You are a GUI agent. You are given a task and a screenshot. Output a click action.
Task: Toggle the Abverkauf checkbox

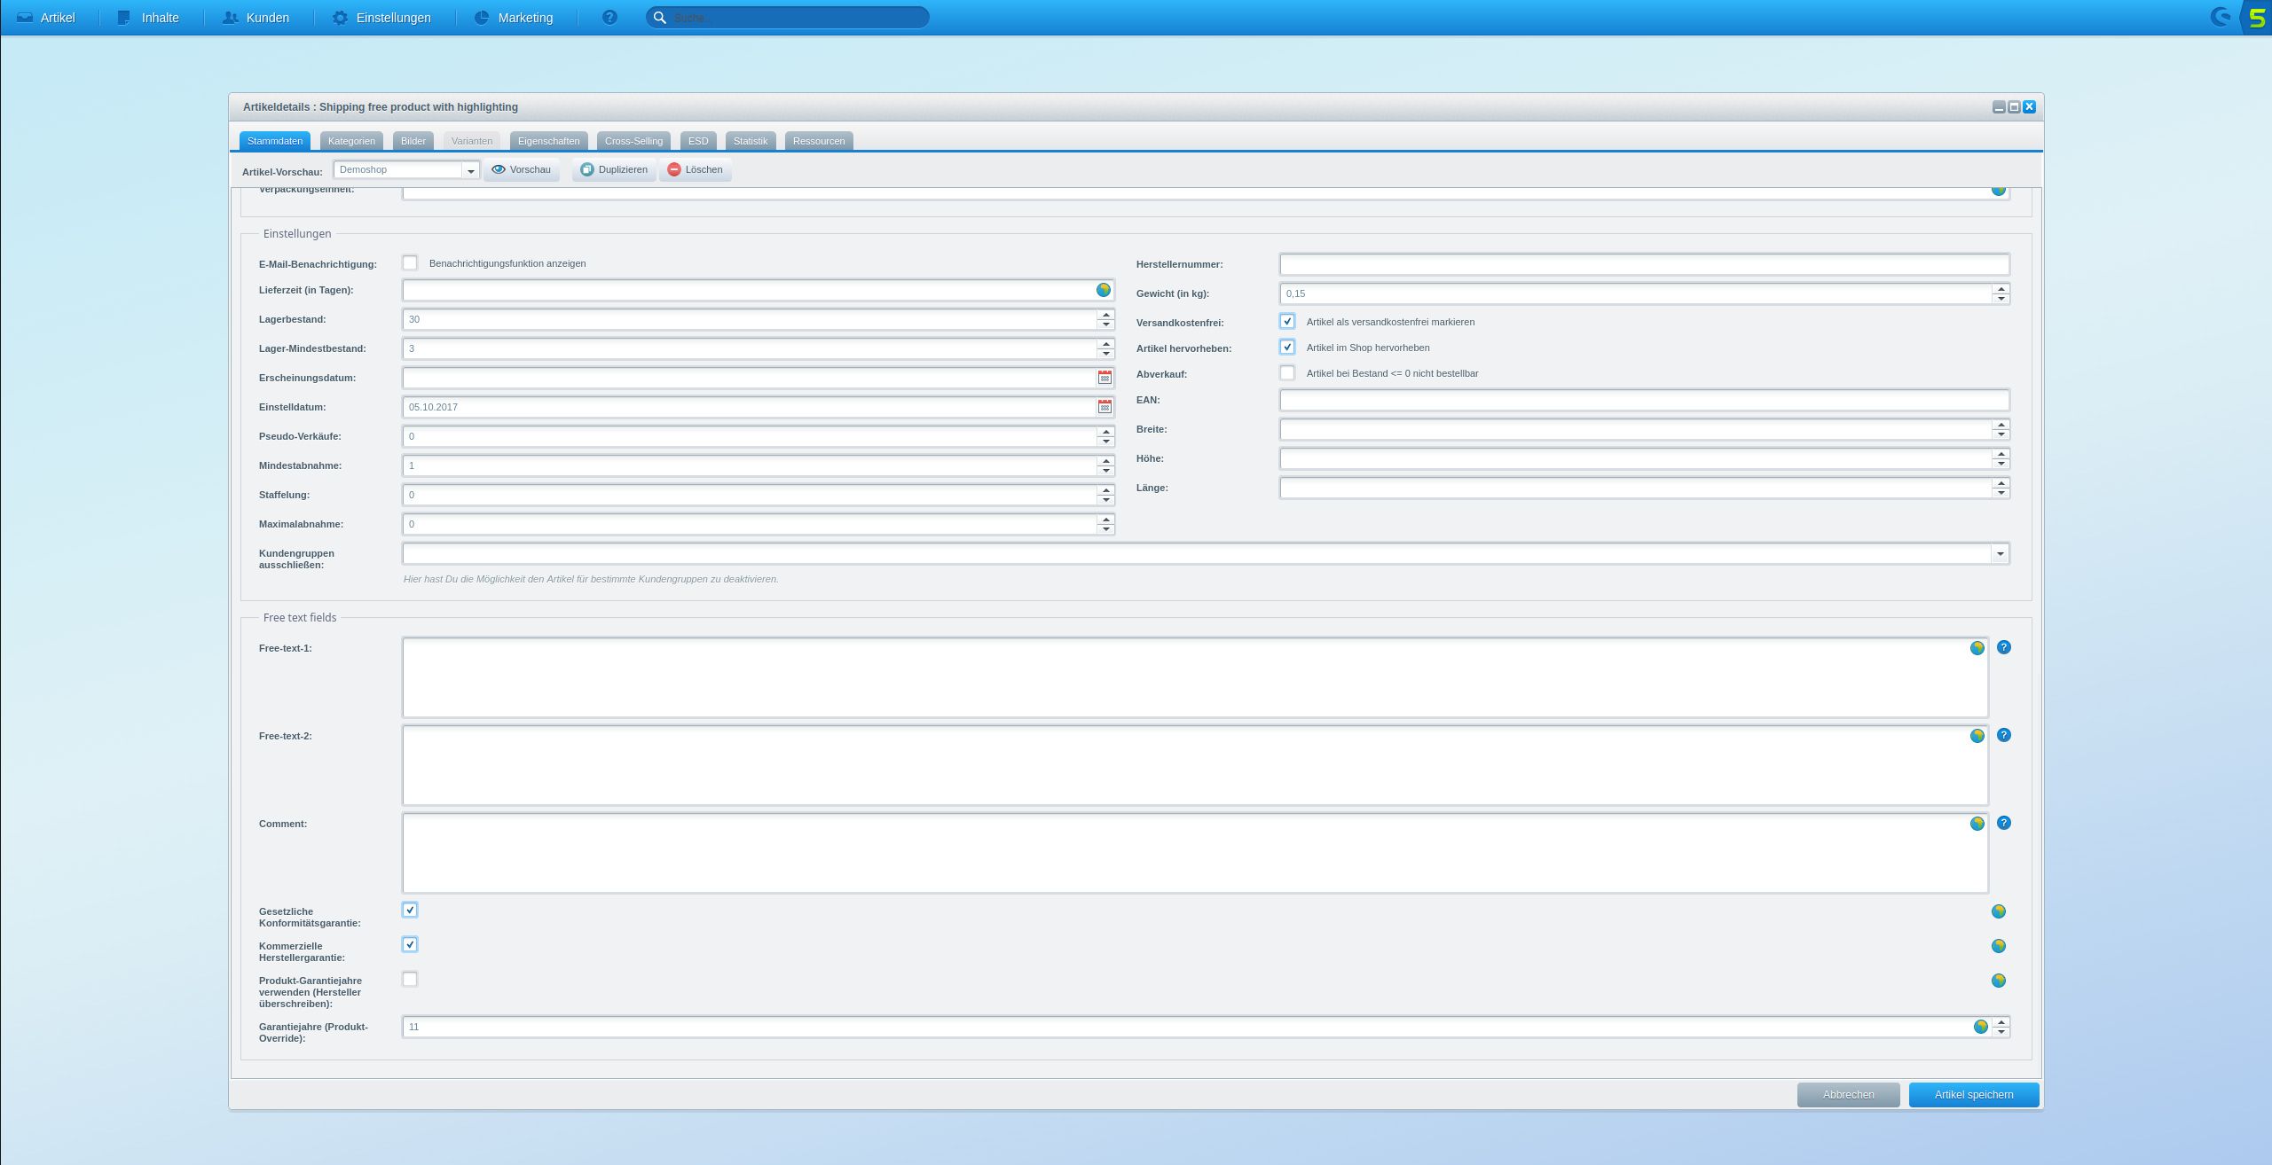pos(1287,373)
